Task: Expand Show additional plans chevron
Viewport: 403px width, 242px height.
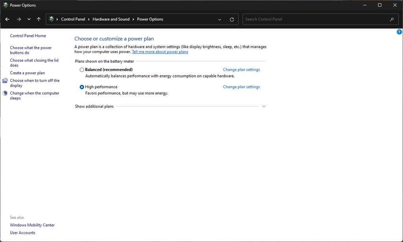Action: tap(264, 106)
